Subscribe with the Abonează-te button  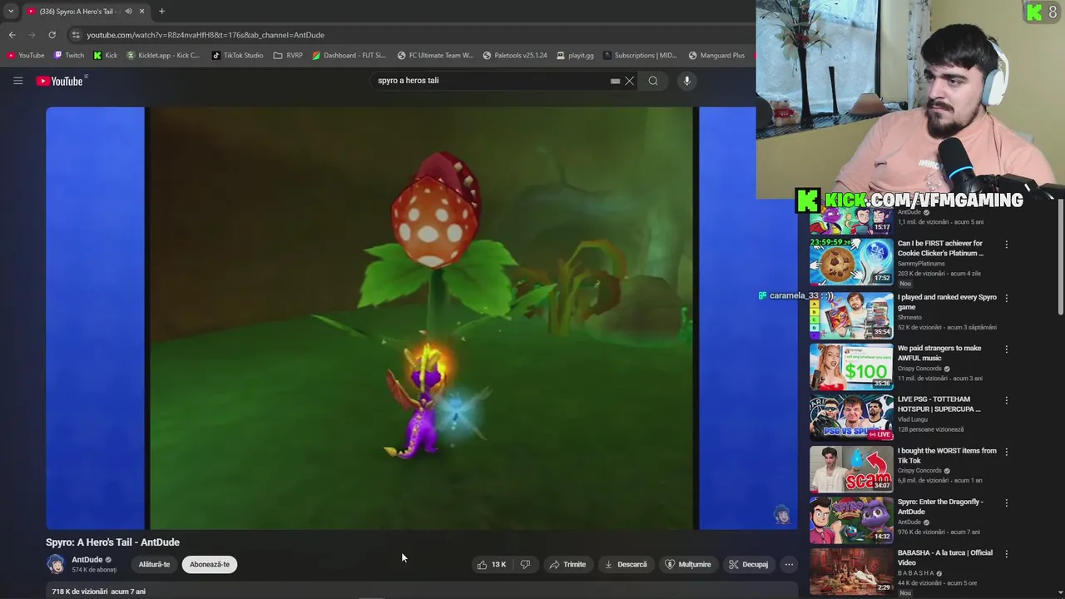point(210,564)
